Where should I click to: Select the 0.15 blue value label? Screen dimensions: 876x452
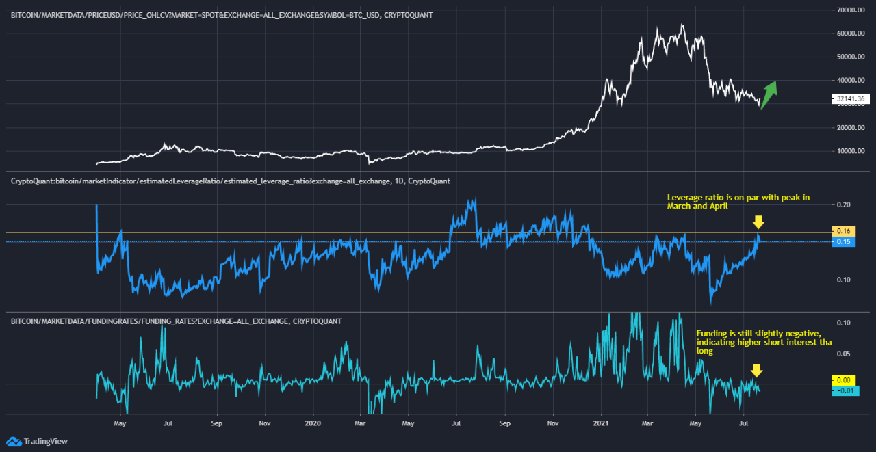point(844,241)
